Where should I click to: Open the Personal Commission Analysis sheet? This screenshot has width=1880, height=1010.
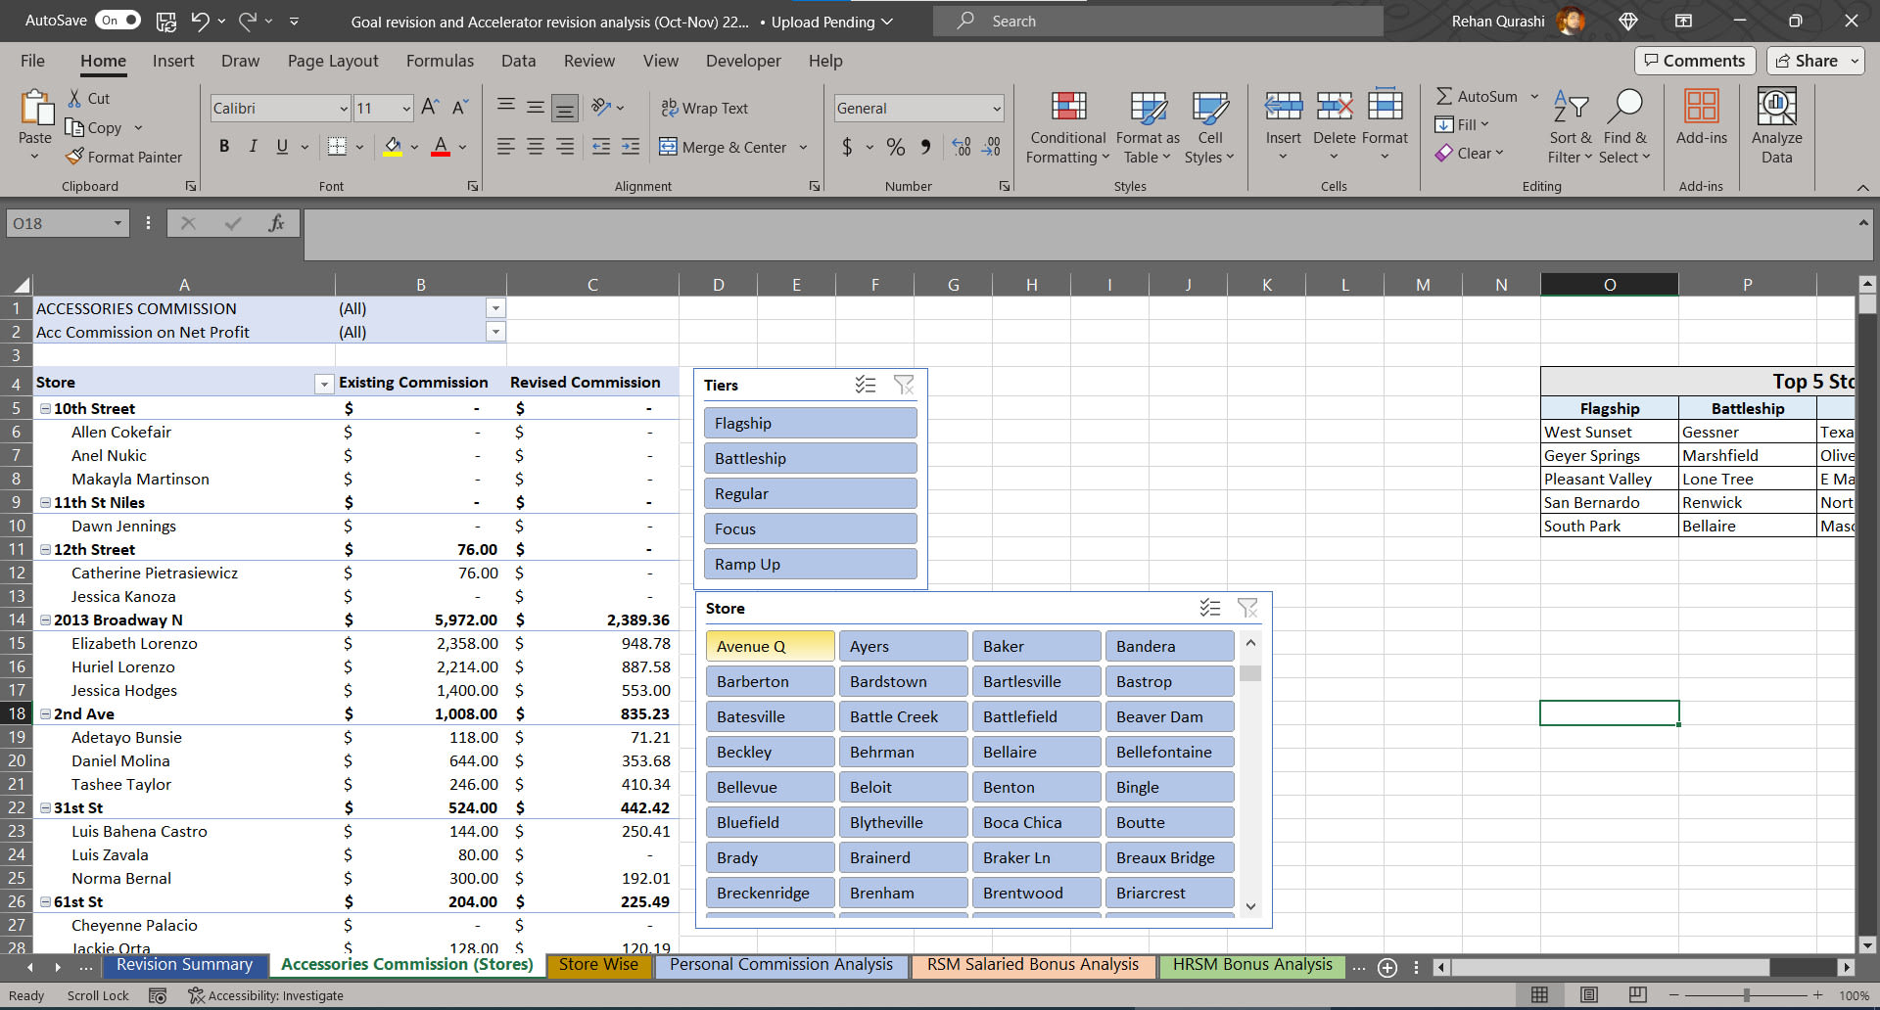780,964
